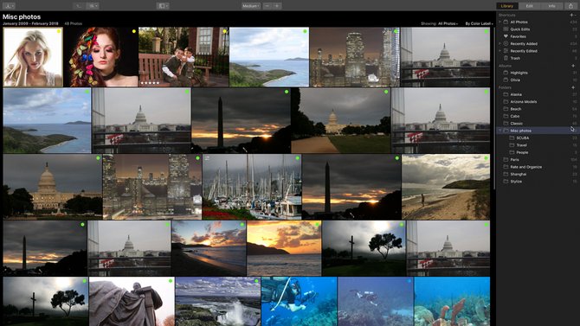
Task: Open the import photos button in toolbar
Action: [x=9, y=6]
